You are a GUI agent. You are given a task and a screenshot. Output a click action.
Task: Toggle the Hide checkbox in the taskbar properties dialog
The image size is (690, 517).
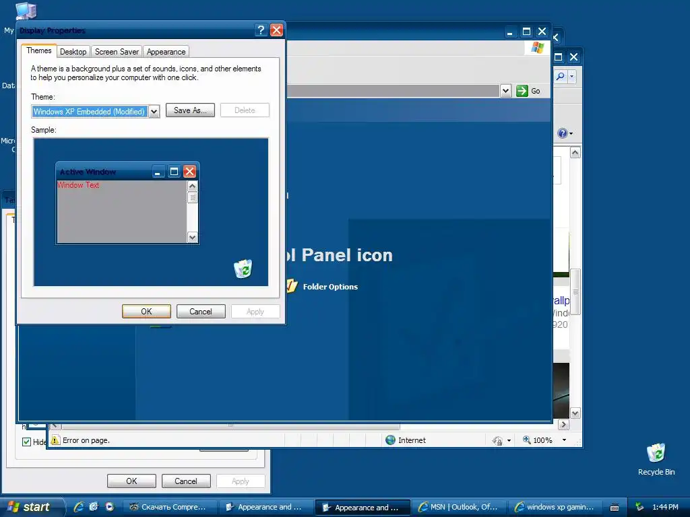point(26,442)
